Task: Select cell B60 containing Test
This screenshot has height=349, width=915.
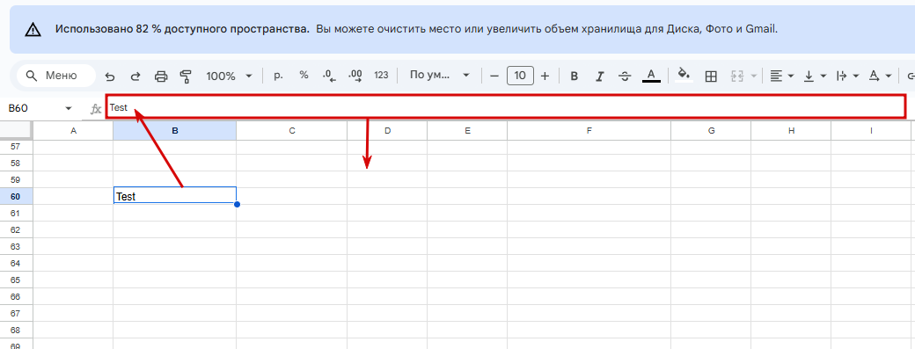Action: [x=174, y=196]
